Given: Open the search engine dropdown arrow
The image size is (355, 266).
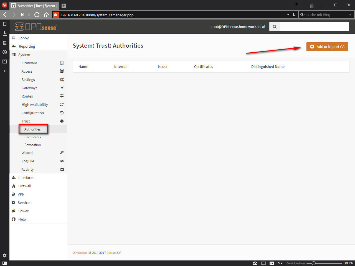Looking at the screenshot, I should (x=350, y=15).
